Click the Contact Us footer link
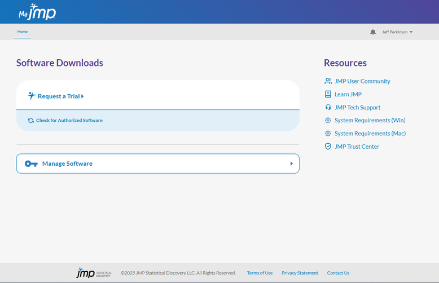Screen dimensions: 439x283 tap(338, 273)
